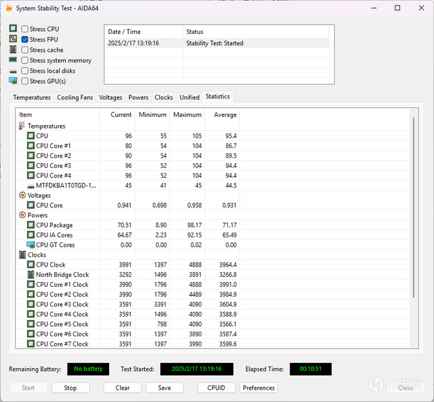Switch to the Voltages tab

[x=111, y=97]
